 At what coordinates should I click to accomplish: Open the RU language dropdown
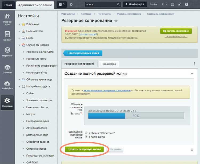pos(165,5)
